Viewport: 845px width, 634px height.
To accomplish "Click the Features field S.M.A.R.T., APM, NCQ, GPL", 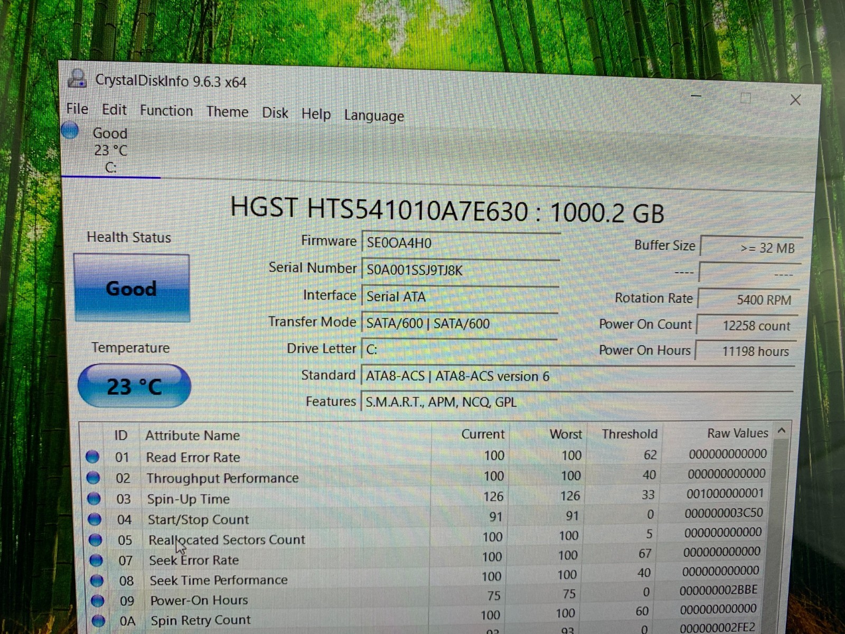I will 577,402.
